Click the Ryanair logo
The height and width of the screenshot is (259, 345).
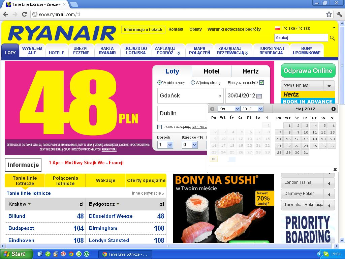pos(62,33)
